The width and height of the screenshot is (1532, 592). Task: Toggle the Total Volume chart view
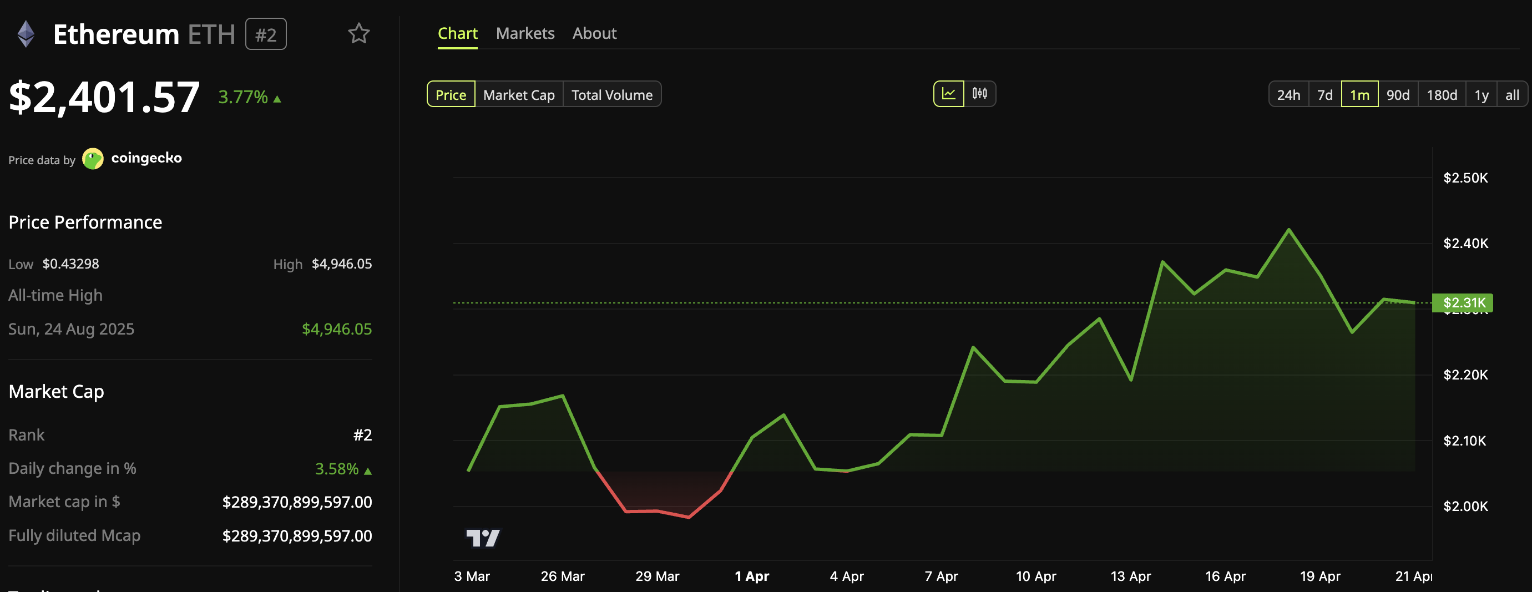(x=612, y=94)
